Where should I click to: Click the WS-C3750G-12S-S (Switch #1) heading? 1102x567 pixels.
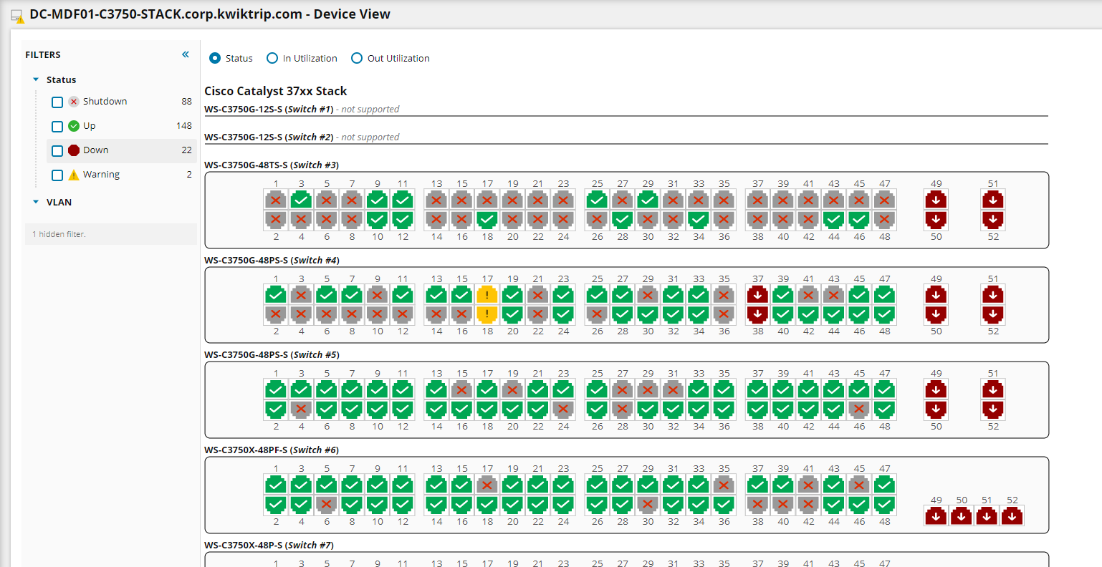[x=269, y=109]
